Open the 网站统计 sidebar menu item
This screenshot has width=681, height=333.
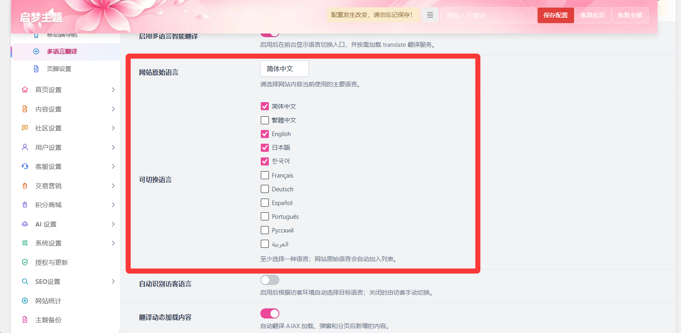click(66, 301)
